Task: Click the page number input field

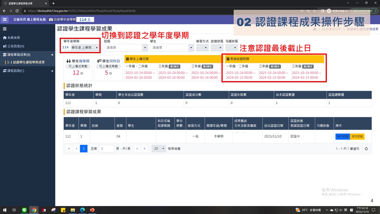Action: coord(106,149)
